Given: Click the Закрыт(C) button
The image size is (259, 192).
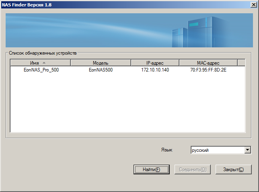Looking at the screenshot, I should pyautogui.click(x=234, y=170).
